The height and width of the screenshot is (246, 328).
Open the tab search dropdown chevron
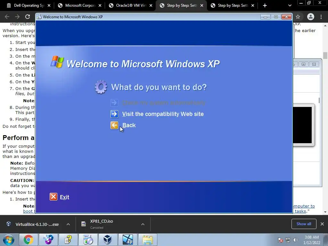pos(290,6)
